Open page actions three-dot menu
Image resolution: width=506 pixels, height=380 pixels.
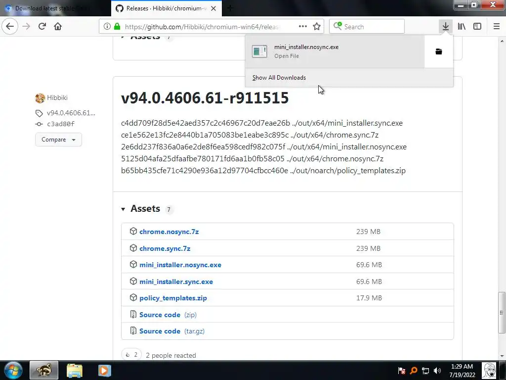coord(303,26)
